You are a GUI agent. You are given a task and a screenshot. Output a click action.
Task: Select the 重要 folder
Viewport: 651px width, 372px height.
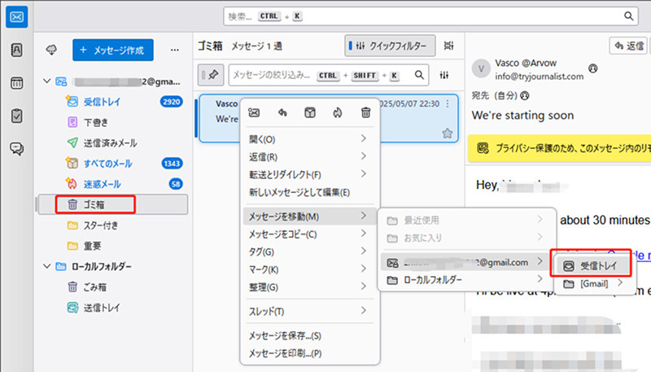pyautogui.click(x=112, y=246)
